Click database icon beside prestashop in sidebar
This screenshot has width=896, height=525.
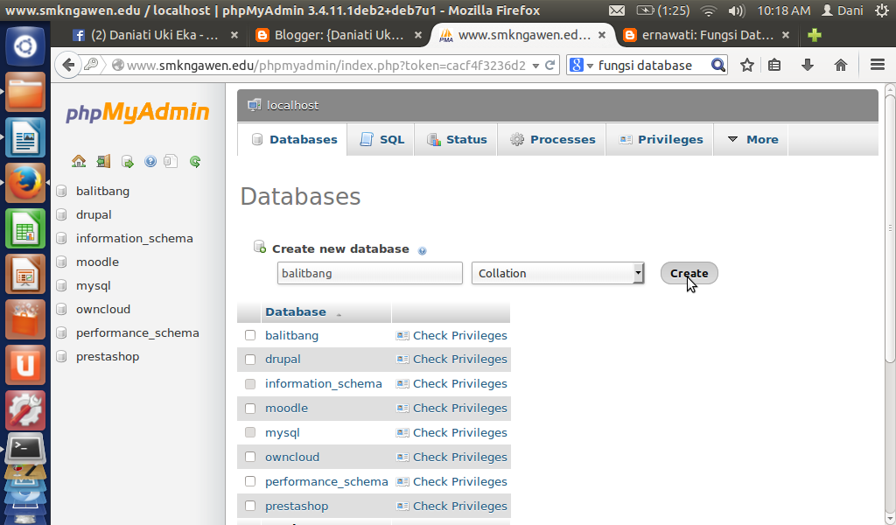(x=62, y=357)
